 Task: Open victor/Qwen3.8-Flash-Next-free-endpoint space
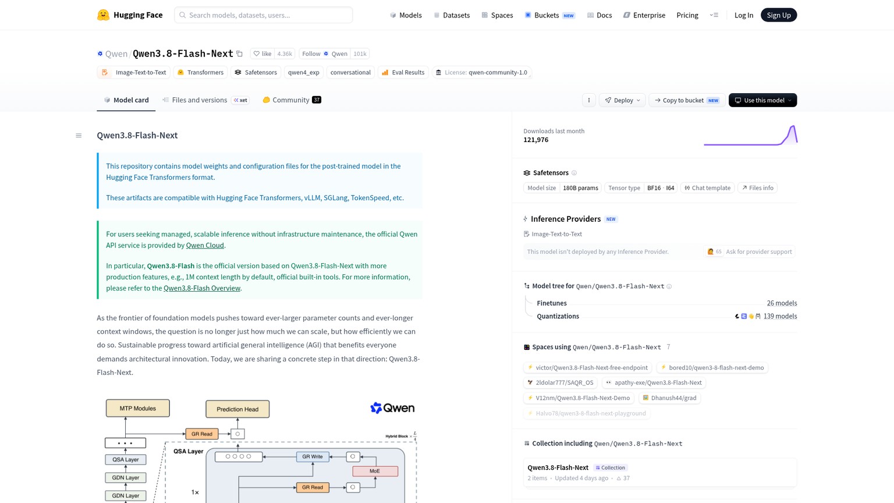click(588, 367)
